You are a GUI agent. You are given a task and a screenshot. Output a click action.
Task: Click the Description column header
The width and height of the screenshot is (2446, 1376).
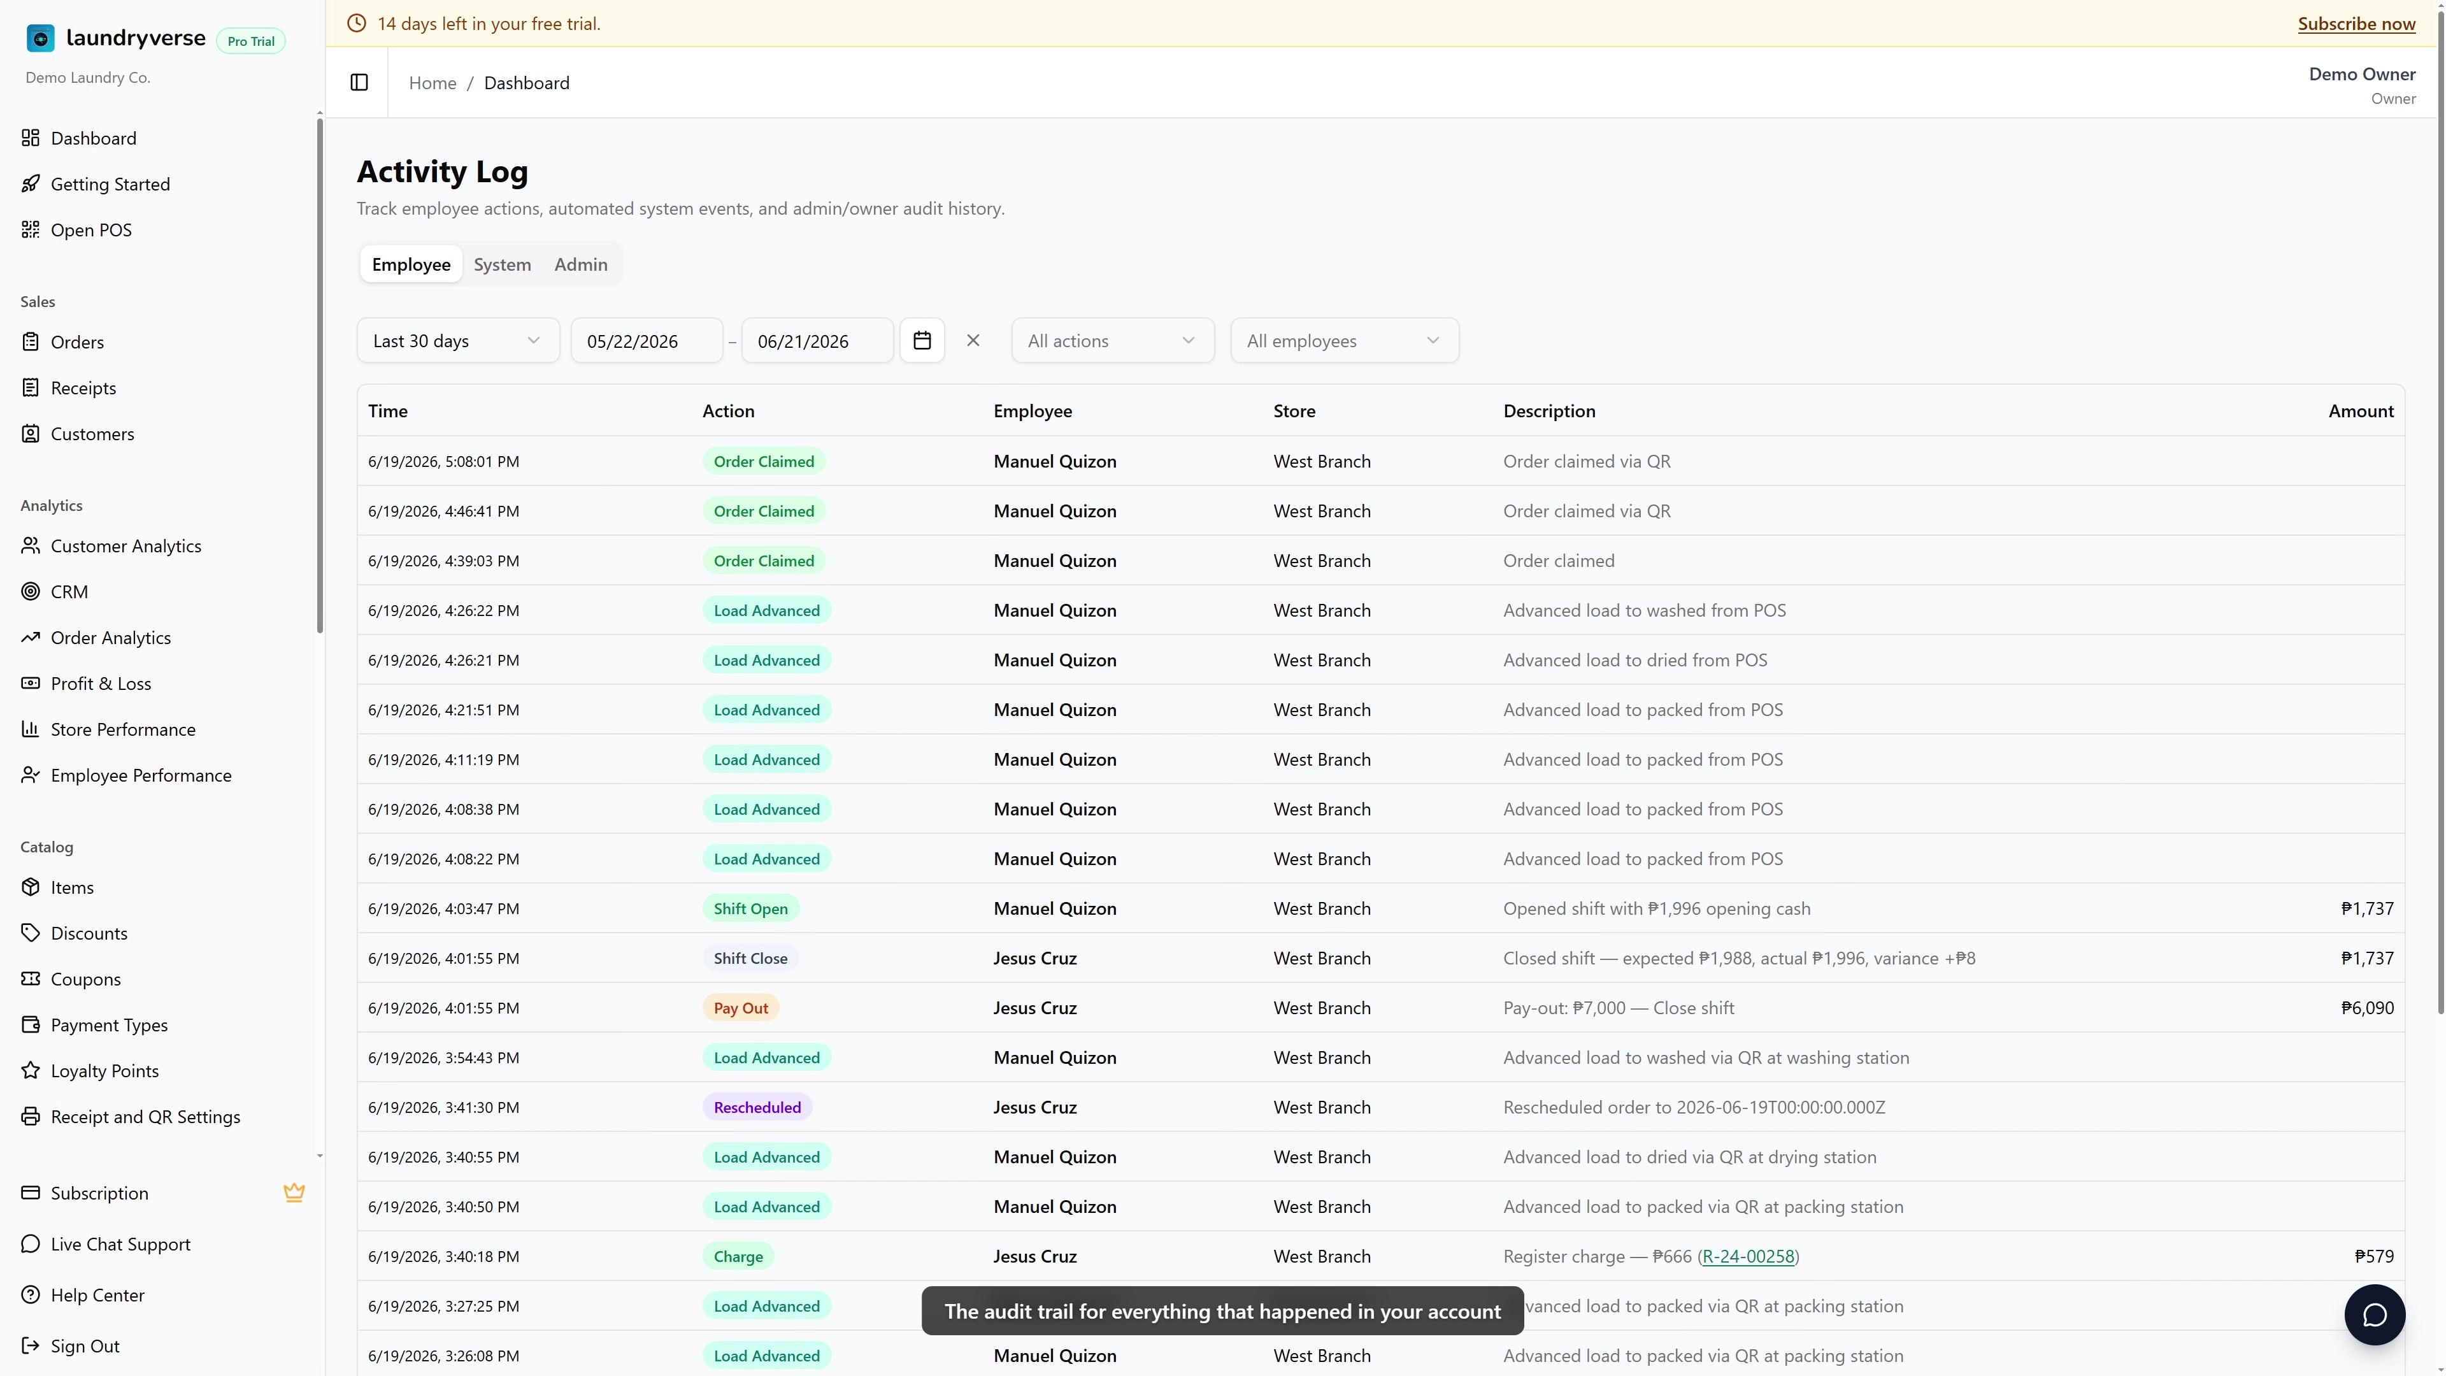point(1548,410)
